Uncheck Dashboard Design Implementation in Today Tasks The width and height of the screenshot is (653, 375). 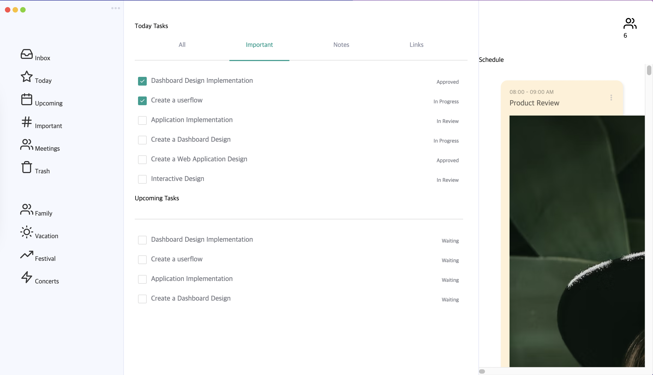[x=142, y=81]
